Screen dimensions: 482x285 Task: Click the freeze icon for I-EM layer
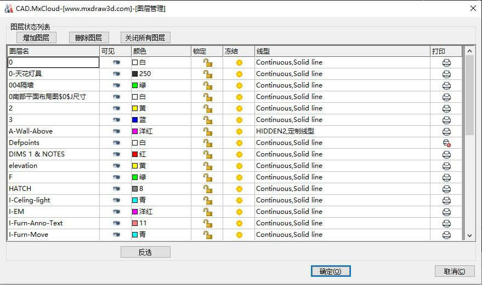pyautogui.click(x=239, y=212)
